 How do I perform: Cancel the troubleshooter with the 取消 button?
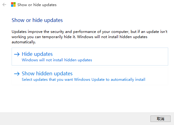(161, 119)
